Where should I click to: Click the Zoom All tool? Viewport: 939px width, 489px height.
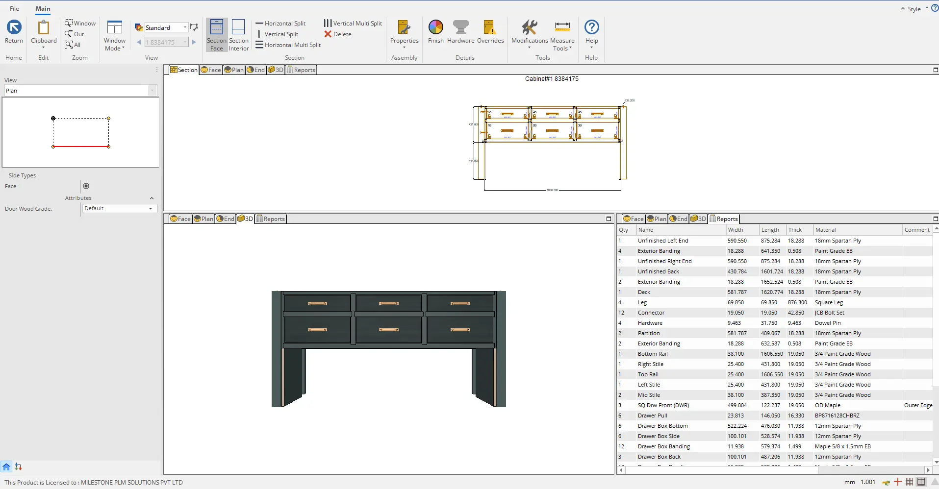(73, 45)
